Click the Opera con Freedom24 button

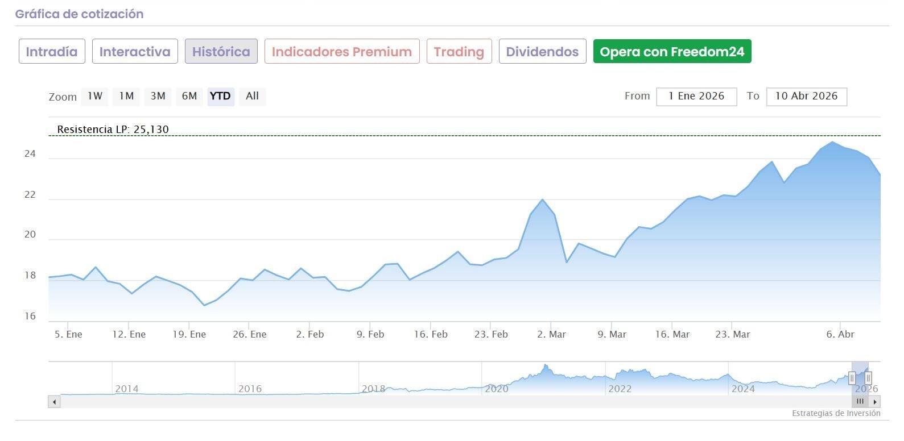pos(672,52)
